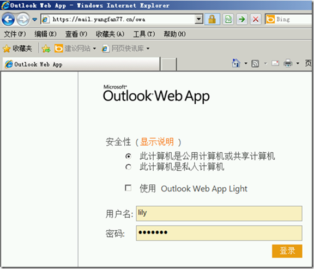Screen dimensions: 314x269
Task: Expand the print options dropdown arrow
Action: (x=298, y=63)
